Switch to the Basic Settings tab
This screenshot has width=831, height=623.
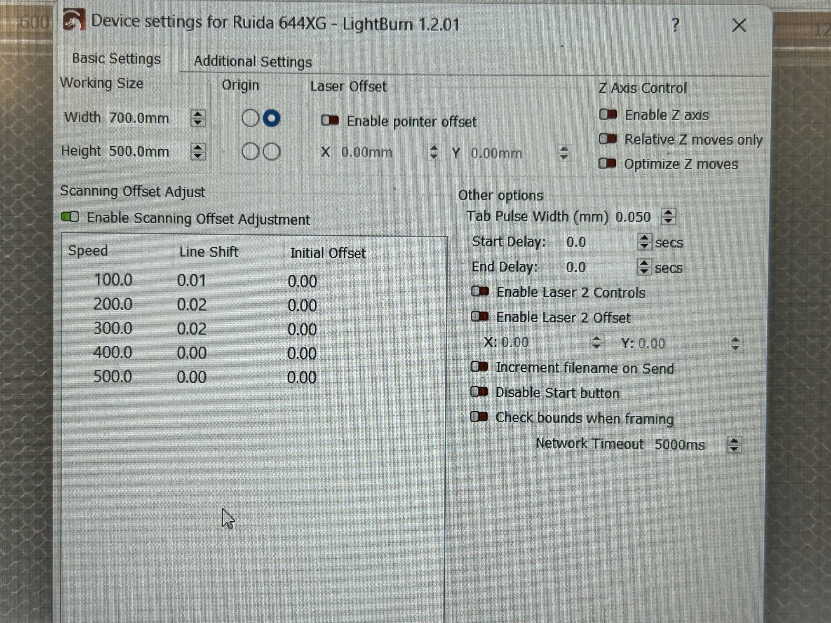click(116, 59)
